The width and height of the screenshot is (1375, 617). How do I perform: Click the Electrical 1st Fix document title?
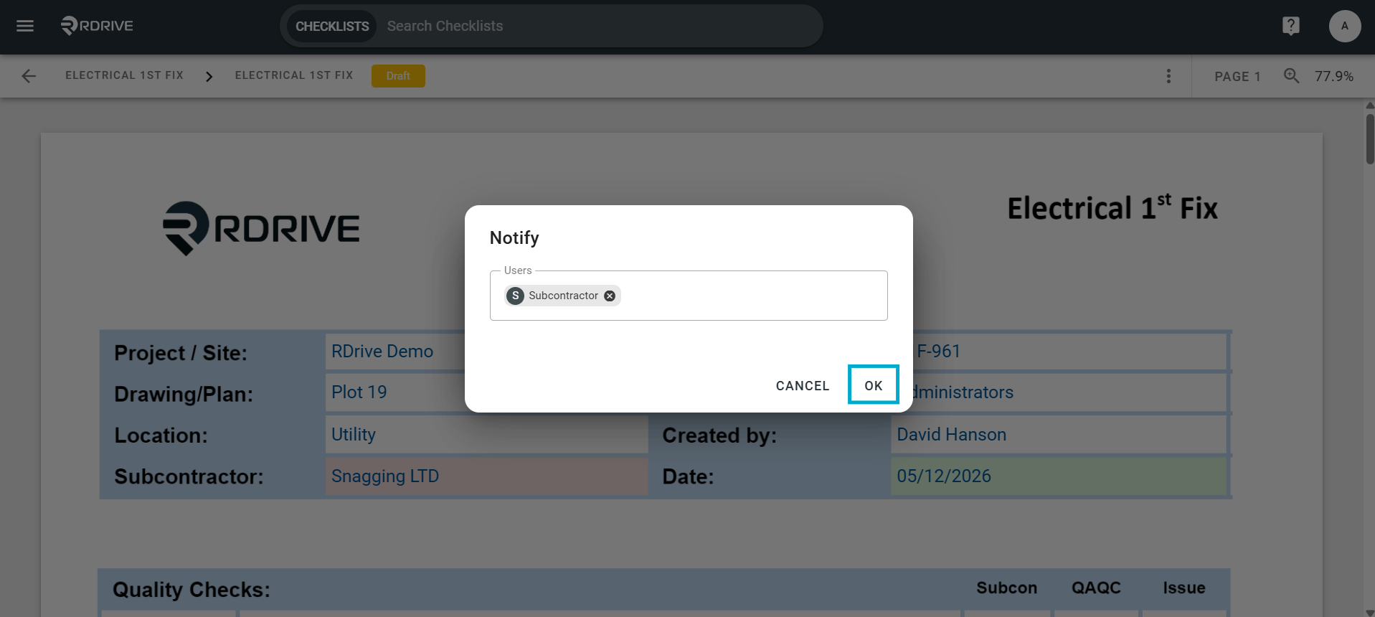[1112, 208]
